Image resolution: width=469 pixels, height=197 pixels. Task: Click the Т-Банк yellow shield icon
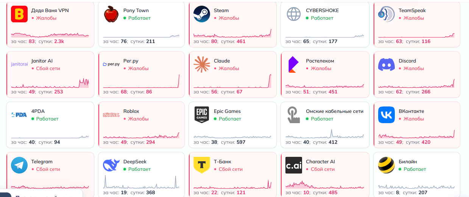pyautogui.click(x=202, y=165)
